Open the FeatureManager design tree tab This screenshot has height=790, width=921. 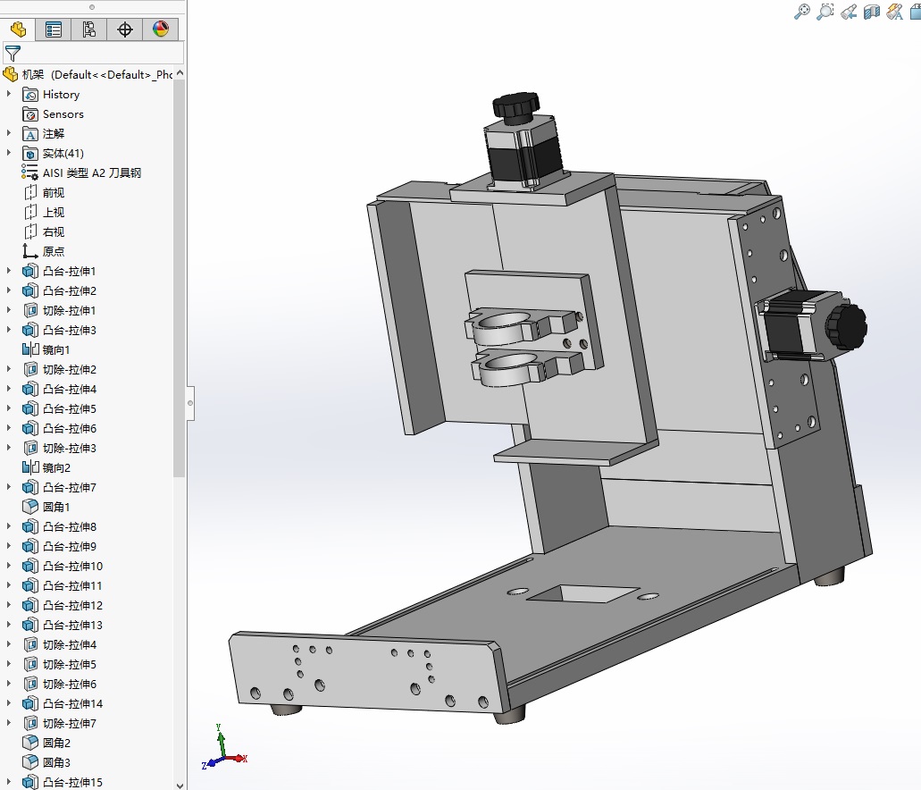pos(18,29)
